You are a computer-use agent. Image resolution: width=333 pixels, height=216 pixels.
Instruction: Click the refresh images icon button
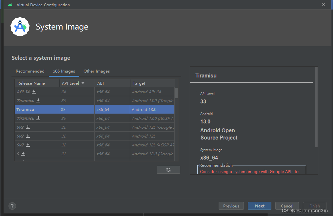168,170
